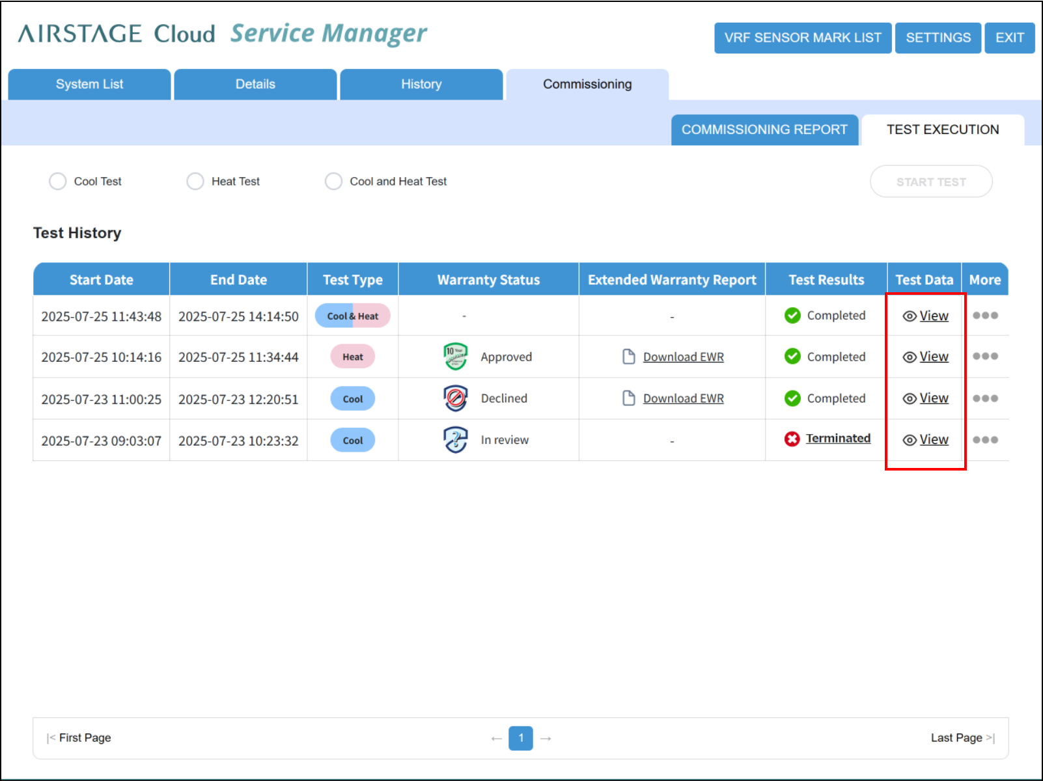Click the Approved warranty shield icon
The width and height of the screenshot is (1043, 781).
coord(456,357)
